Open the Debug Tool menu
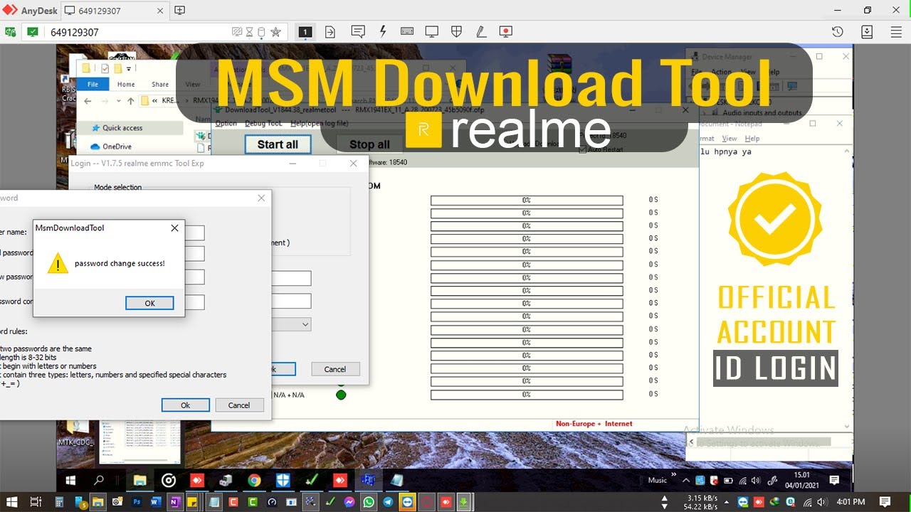 (x=263, y=123)
